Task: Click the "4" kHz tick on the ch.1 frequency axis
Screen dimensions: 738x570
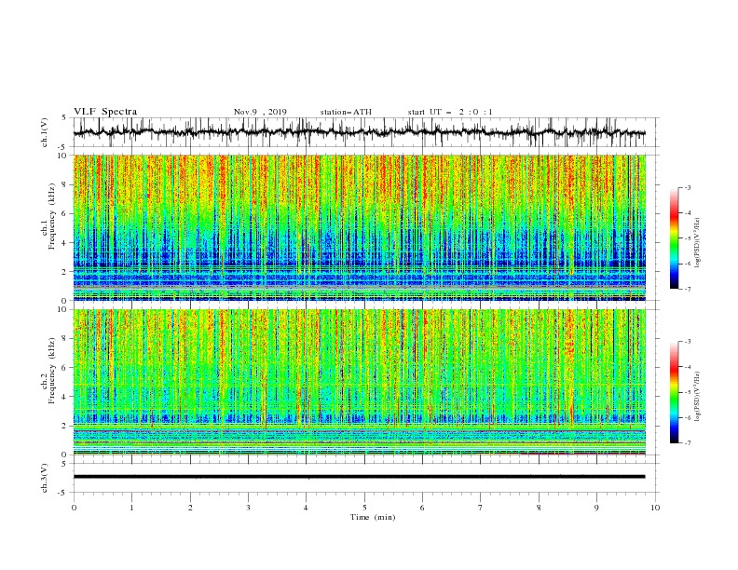Action: pos(66,243)
